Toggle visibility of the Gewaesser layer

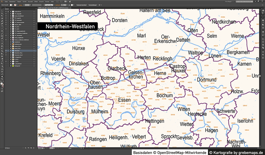click(6, 50)
